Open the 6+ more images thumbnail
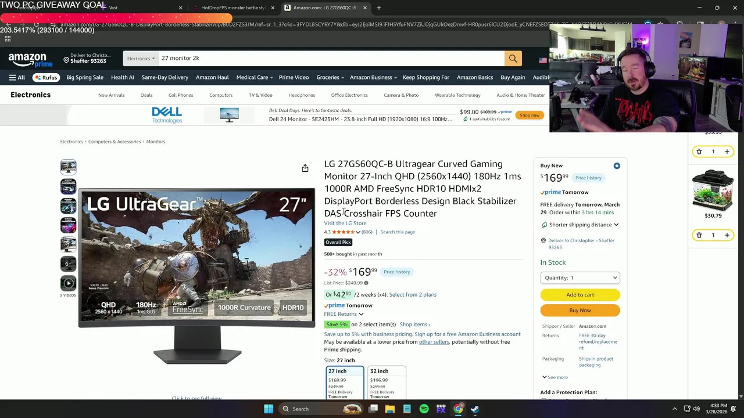744x418 pixels. click(68, 264)
